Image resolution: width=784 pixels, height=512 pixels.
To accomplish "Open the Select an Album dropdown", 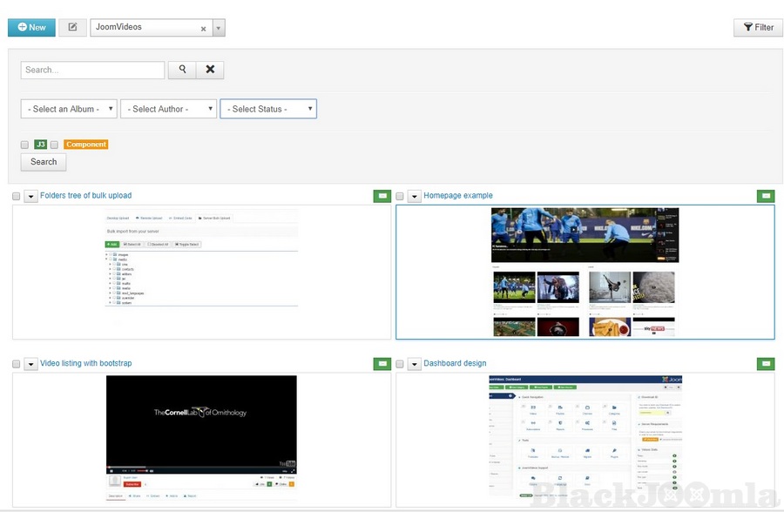I will [x=69, y=109].
